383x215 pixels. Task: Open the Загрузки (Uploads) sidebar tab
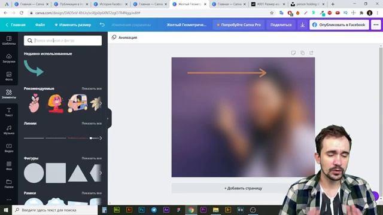[9, 59]
